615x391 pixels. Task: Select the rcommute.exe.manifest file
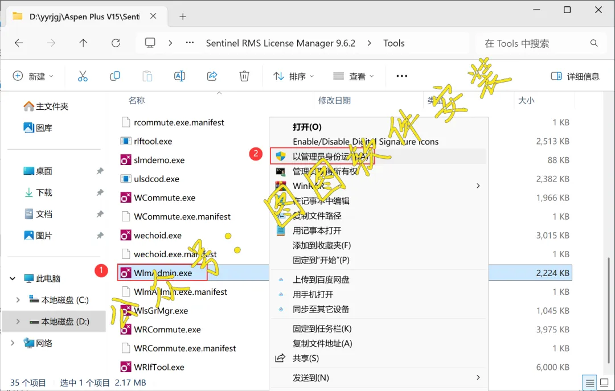179,122
